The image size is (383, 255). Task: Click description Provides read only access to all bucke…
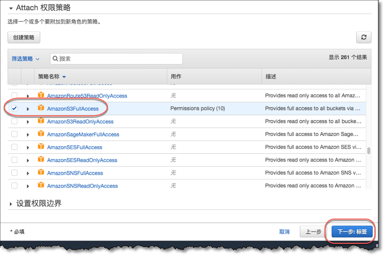coord(313,121)
